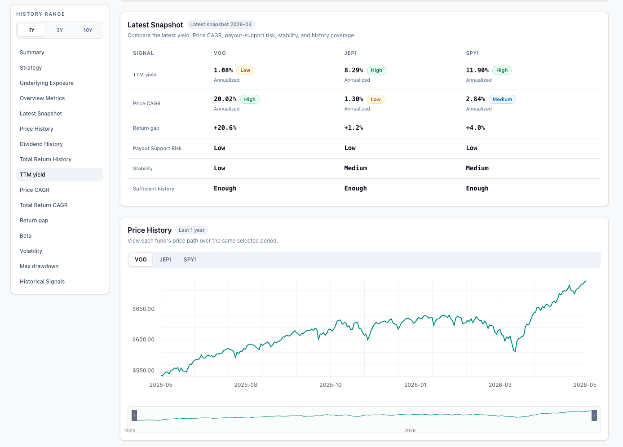623x447 pixels.
Task: Click the VOO column header
Action: 220,53
